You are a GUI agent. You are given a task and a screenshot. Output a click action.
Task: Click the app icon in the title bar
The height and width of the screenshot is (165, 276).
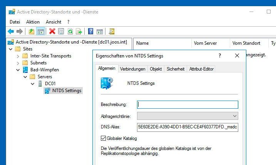pos(12,12)
